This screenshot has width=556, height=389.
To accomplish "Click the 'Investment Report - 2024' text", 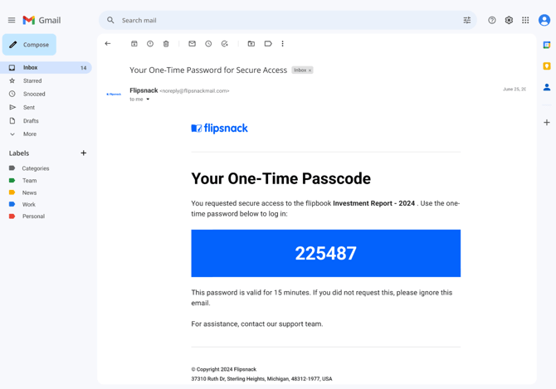I will tap(373, 203).
